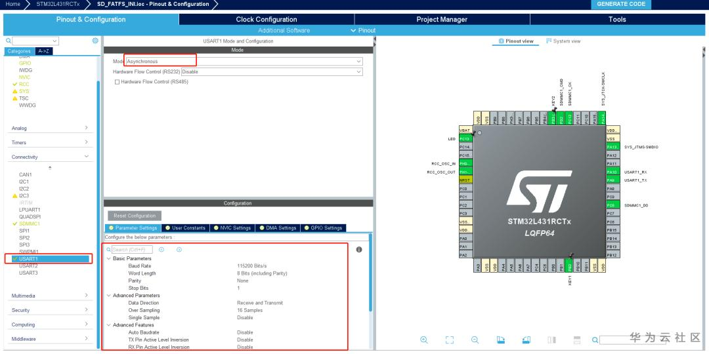
Task: Open the categories settings gear icon
Action: pyautogui.click(x=95, y=41)
